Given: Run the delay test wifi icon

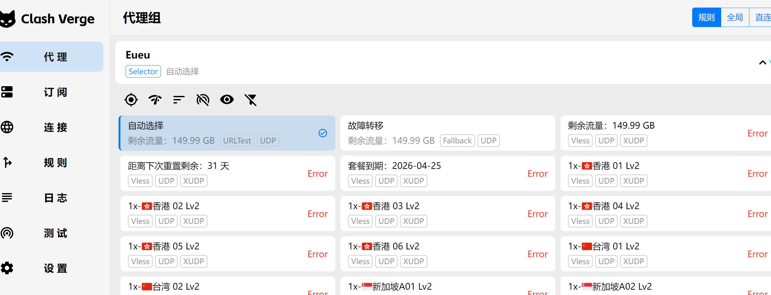Looking at the screenshot, I should [155, 100].
